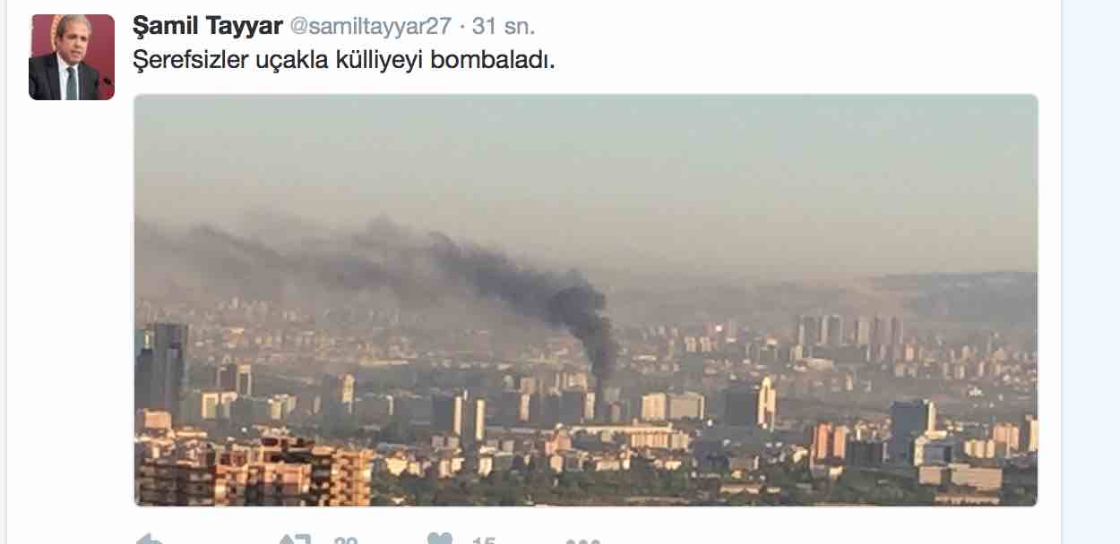Open the tweet's 31 sn. timestamp permalink
The height and width of the screenshot is (544, 1120).
pos(503,26)
